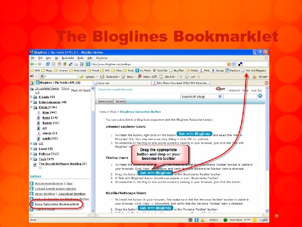The image size is (302, 227).
Task: Open the sushi (12) feed
Action: 50,138
